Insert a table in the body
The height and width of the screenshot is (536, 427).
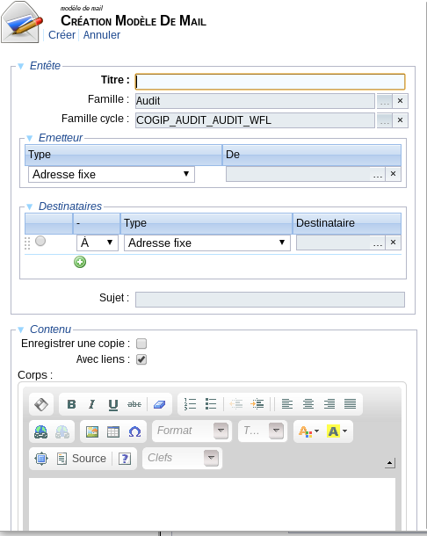point(113,431)
